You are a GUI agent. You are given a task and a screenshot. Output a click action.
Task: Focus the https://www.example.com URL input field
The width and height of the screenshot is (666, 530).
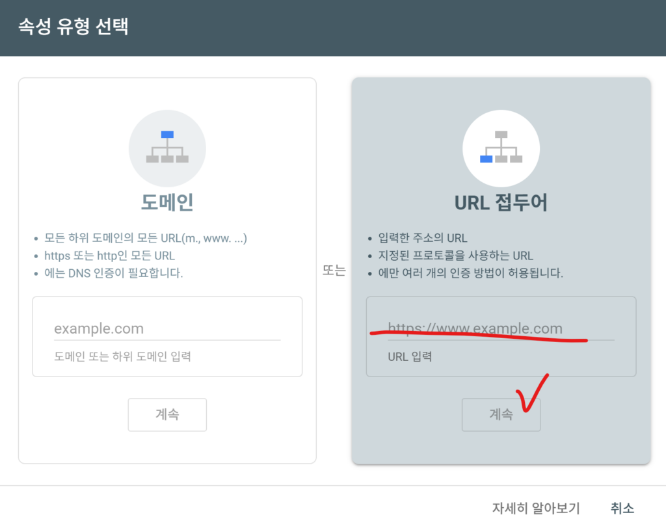[501, 328]
